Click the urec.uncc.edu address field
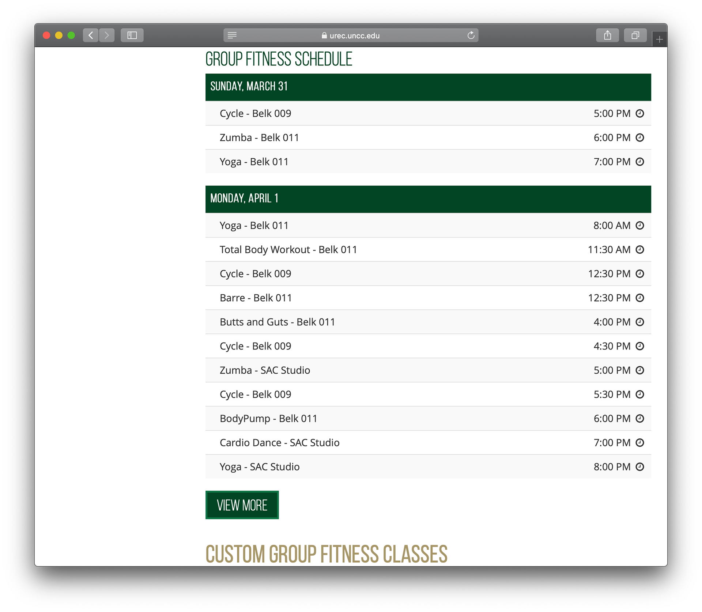This screenshot has width=702, height=612. pos(351,35)
